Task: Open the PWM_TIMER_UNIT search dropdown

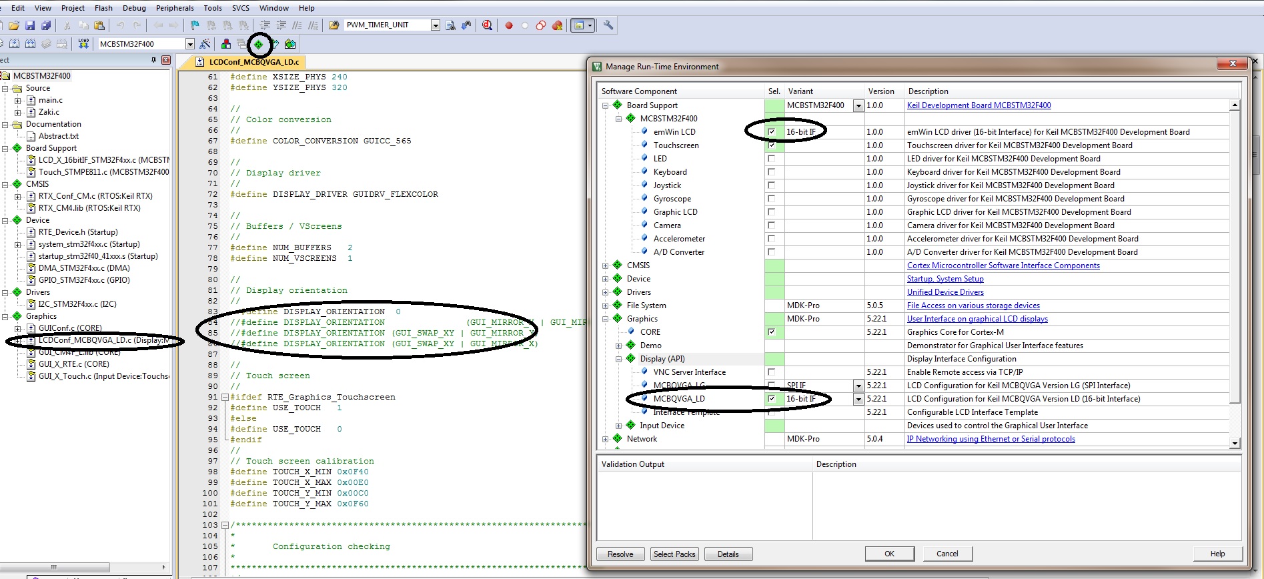Action: (x=436, y=25)
